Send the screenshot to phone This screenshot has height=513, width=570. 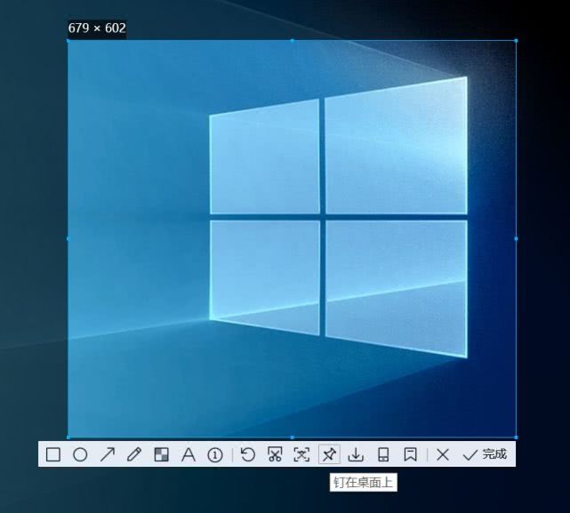coord(383,454)
